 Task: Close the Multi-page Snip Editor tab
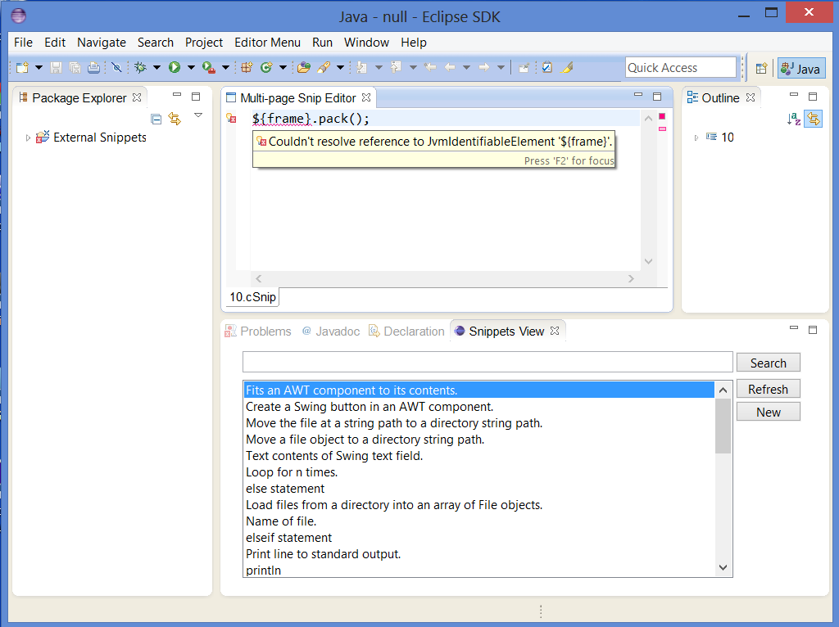click(x=366, y=97)
